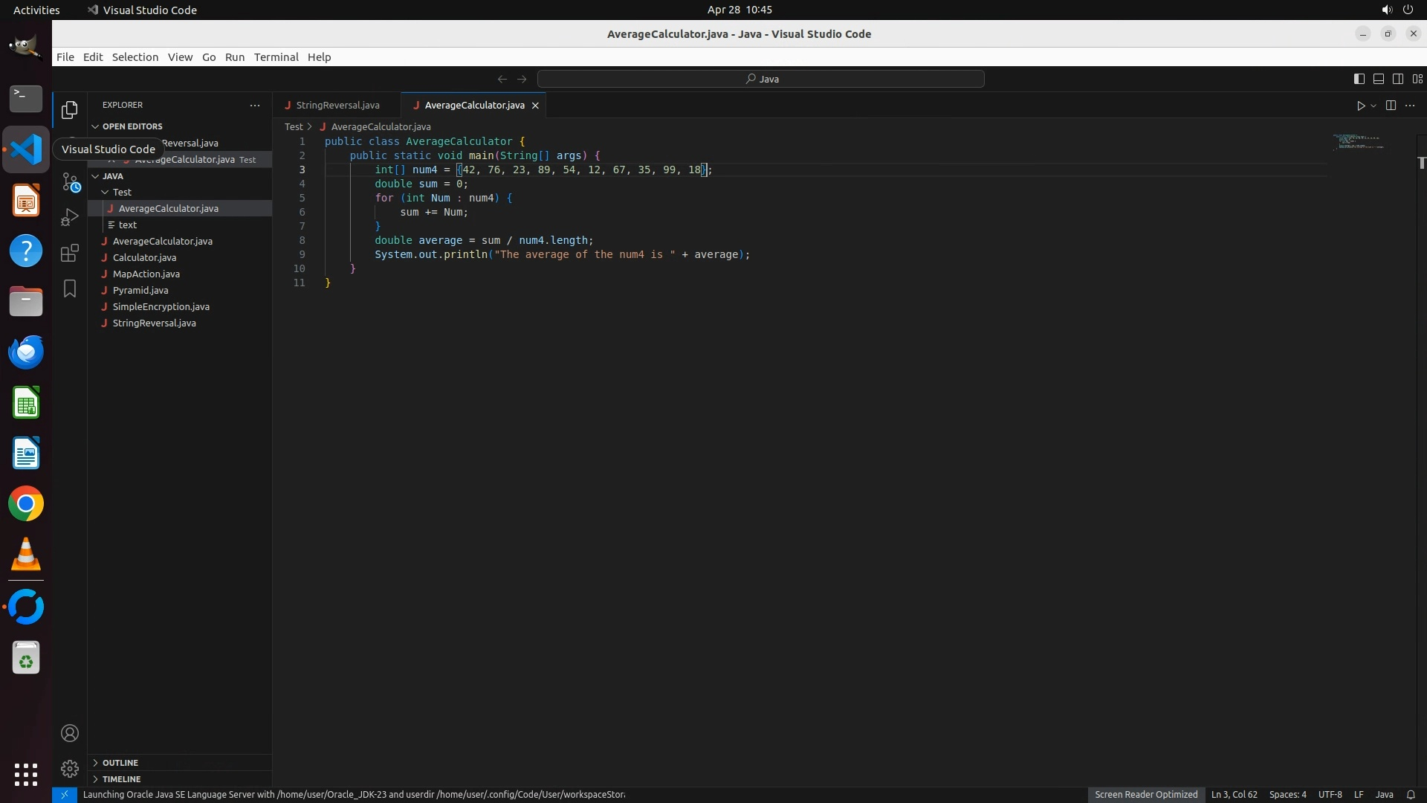Split the editor to the right
Viewport: 1427px width, 803px height.
(1391, 106)
